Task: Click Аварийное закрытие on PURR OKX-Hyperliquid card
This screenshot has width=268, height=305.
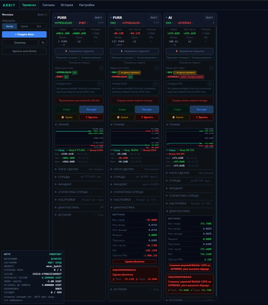Action: (x=135, y=51)
